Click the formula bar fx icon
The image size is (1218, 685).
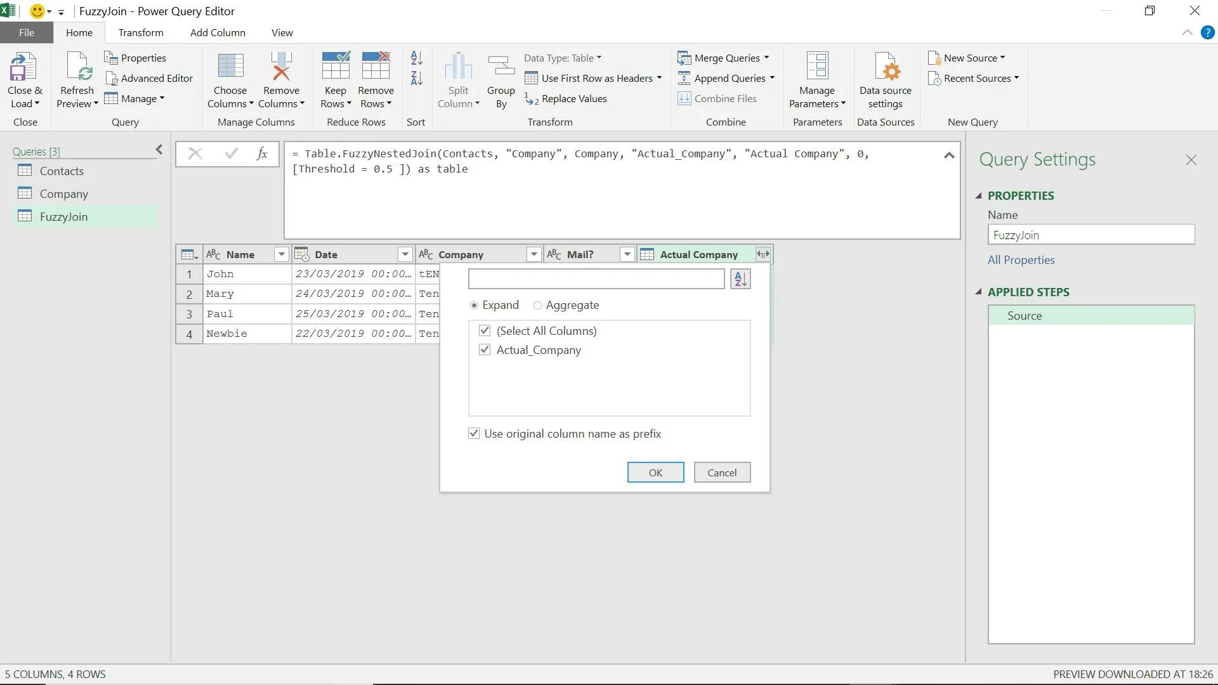[262, 153]
